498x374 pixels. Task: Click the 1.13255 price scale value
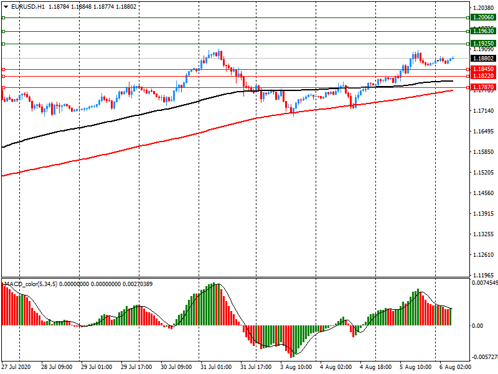pyautogui.click(x=484, y=234)
